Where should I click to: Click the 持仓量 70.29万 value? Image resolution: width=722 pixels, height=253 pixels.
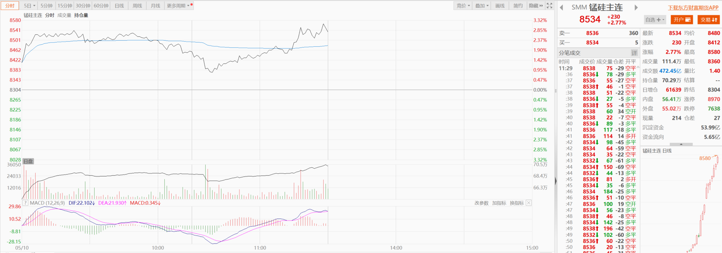(671, 80)
